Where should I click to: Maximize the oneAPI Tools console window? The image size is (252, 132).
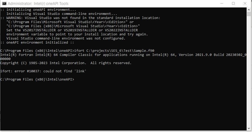pos(233,4)
